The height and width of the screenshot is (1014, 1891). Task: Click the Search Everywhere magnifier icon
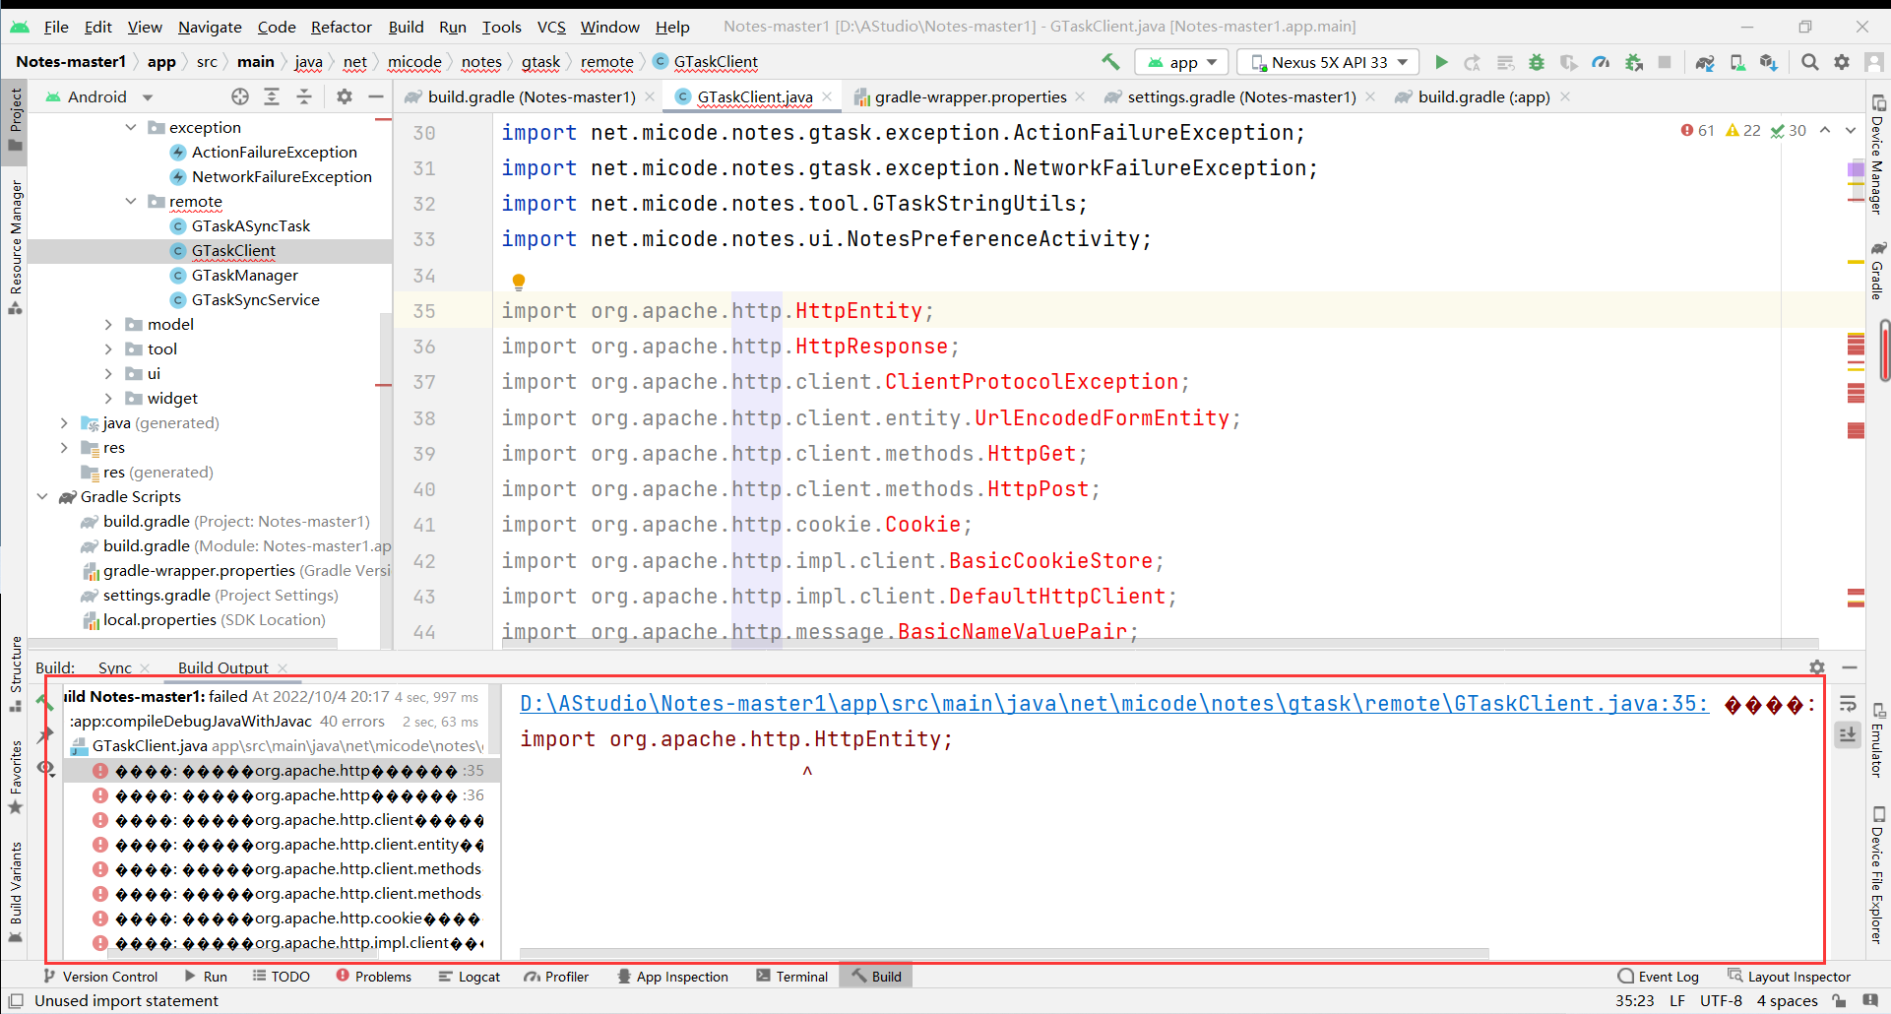[x=1809, y=62]
